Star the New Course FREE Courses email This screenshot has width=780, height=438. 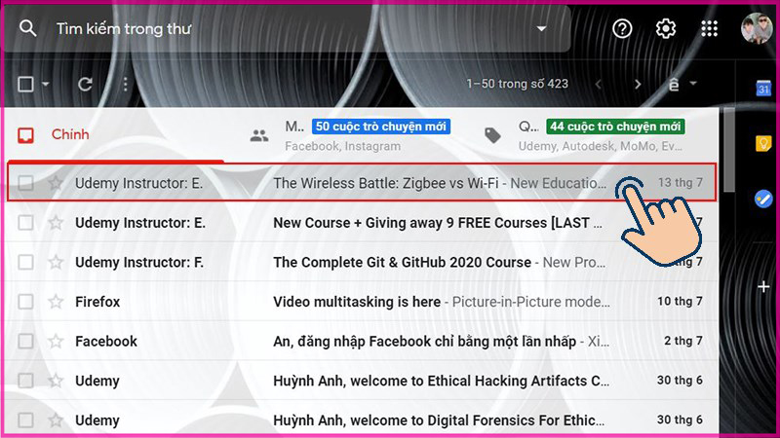tap(56, 223)
